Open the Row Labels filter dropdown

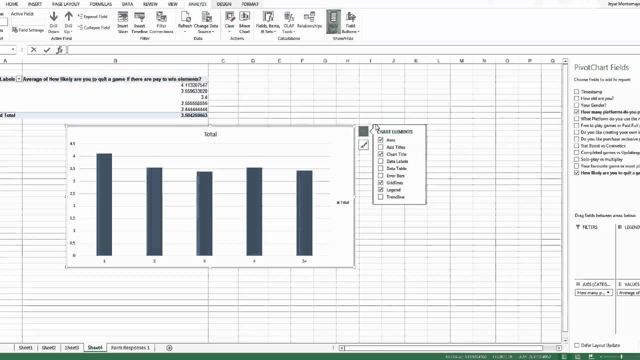[x=19, y=79]
